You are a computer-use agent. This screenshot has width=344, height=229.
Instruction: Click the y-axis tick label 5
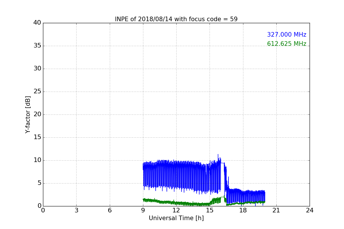coord(39,183)
